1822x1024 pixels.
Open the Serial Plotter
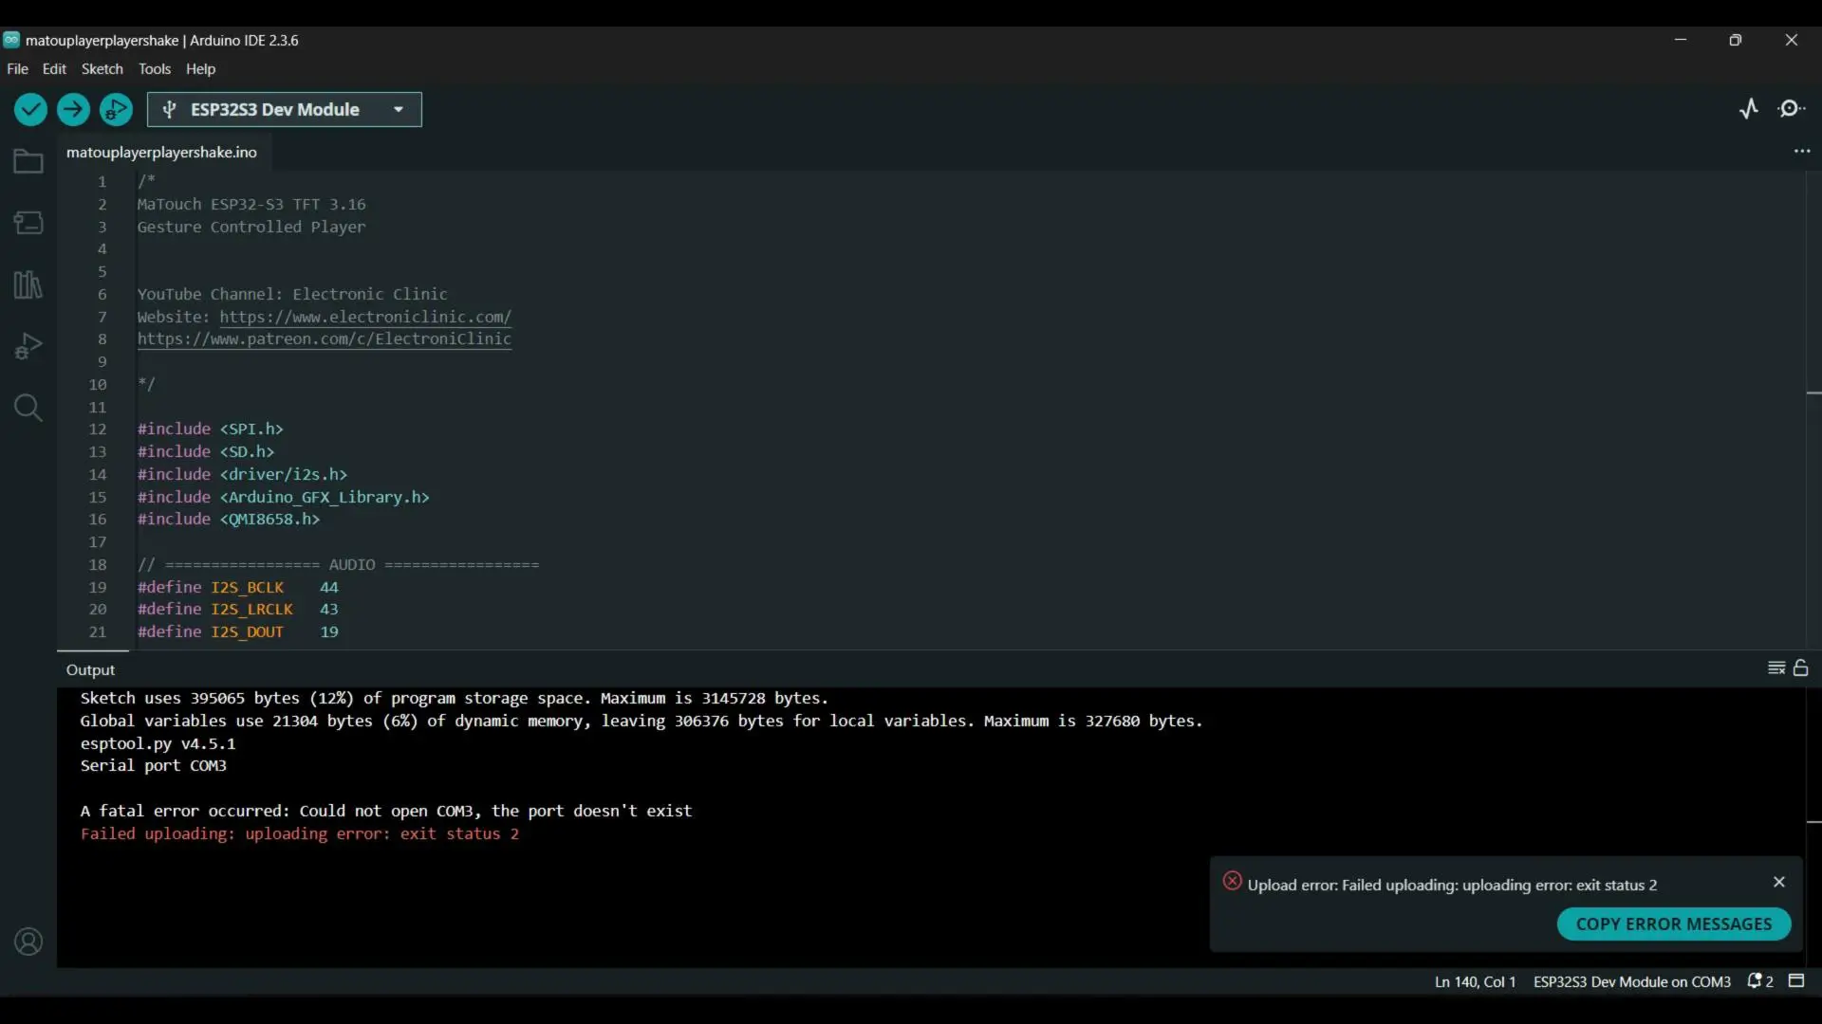pos(1749,109)
